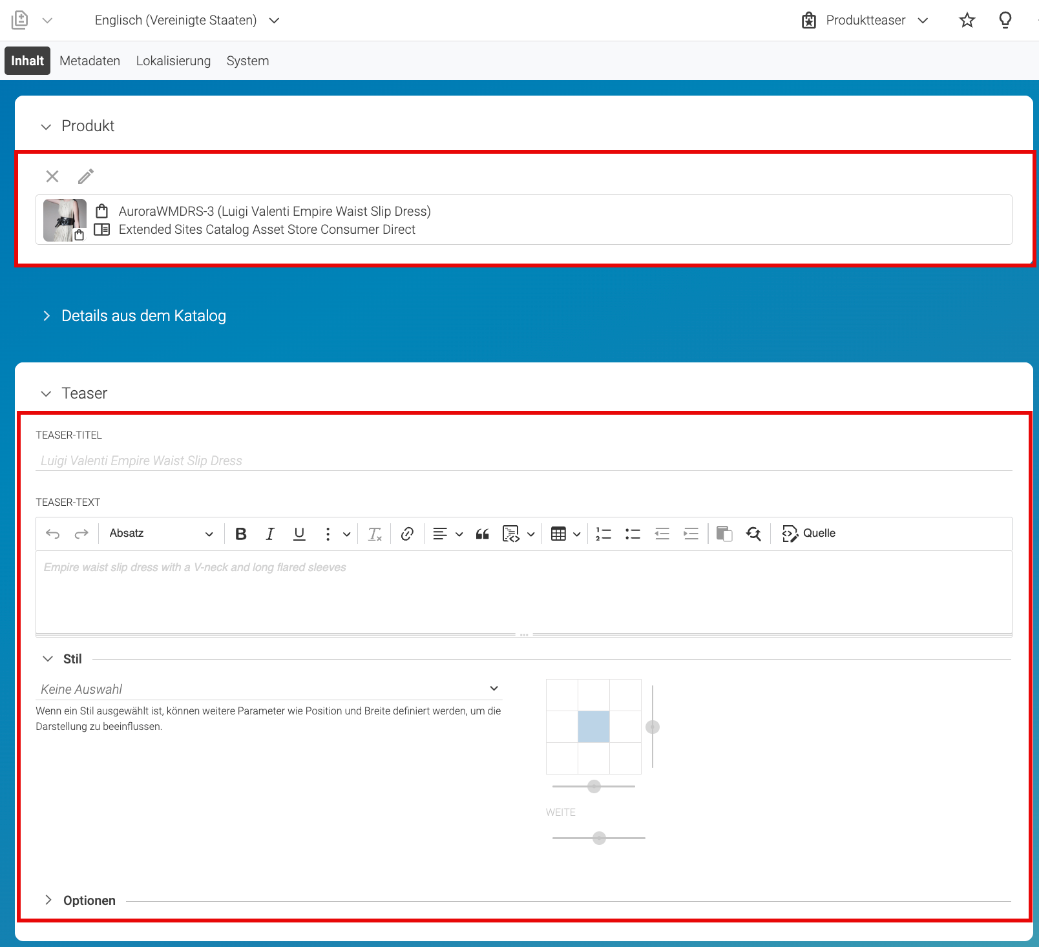This screenshot has height=947, width=1039.
Task: Click Extended Sites Catalog Asset Store text
Action: 267,229
